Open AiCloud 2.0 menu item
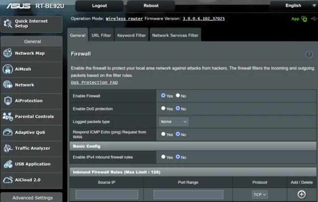This screenshot has height=202, width=318. 31,180
